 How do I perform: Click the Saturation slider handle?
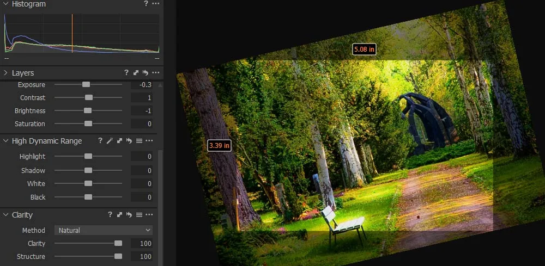tap(88, 123)
